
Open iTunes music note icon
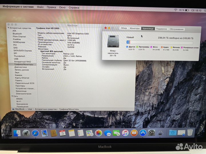coord(125,133)
